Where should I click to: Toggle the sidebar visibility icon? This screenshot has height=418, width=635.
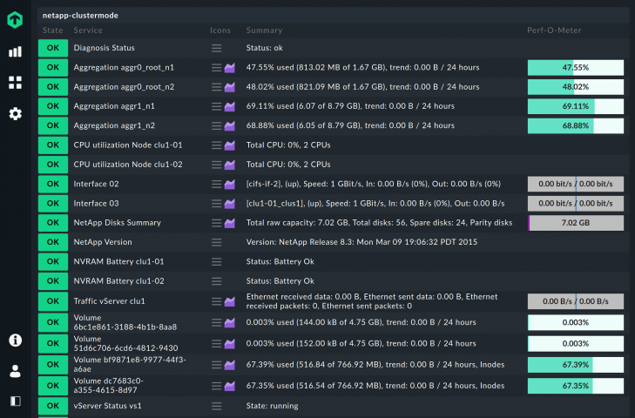15,401
